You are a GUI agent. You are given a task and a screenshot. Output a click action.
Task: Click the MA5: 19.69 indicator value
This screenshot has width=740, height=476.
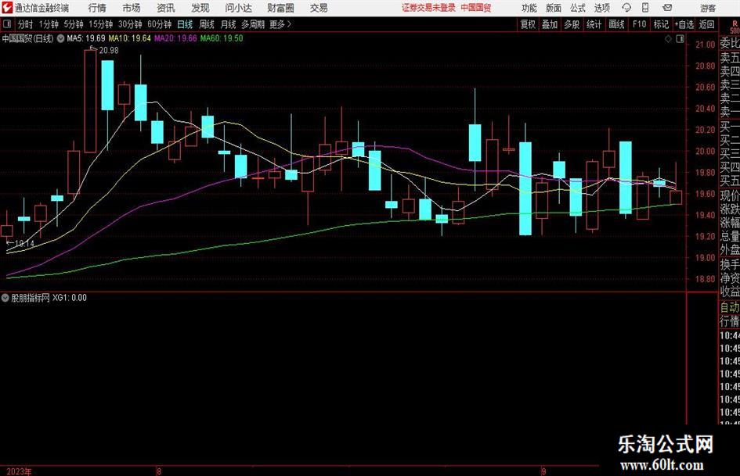coord(86,38)
